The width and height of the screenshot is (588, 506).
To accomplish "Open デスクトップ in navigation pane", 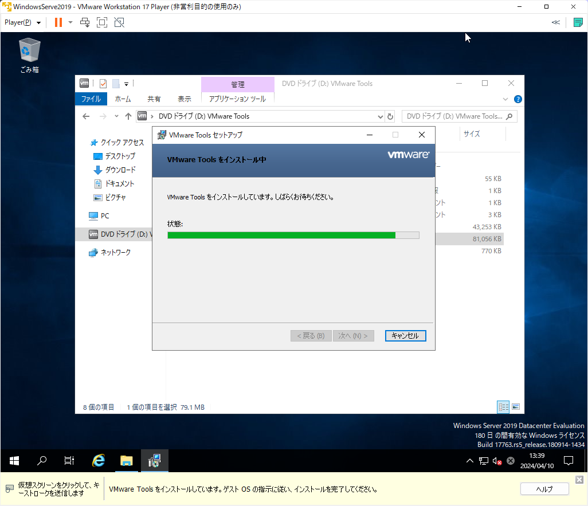I will (115, 156).
